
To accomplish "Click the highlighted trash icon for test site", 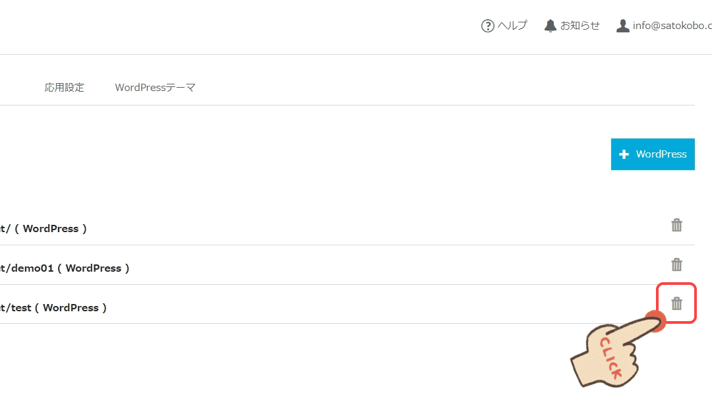I will point(676,304).
